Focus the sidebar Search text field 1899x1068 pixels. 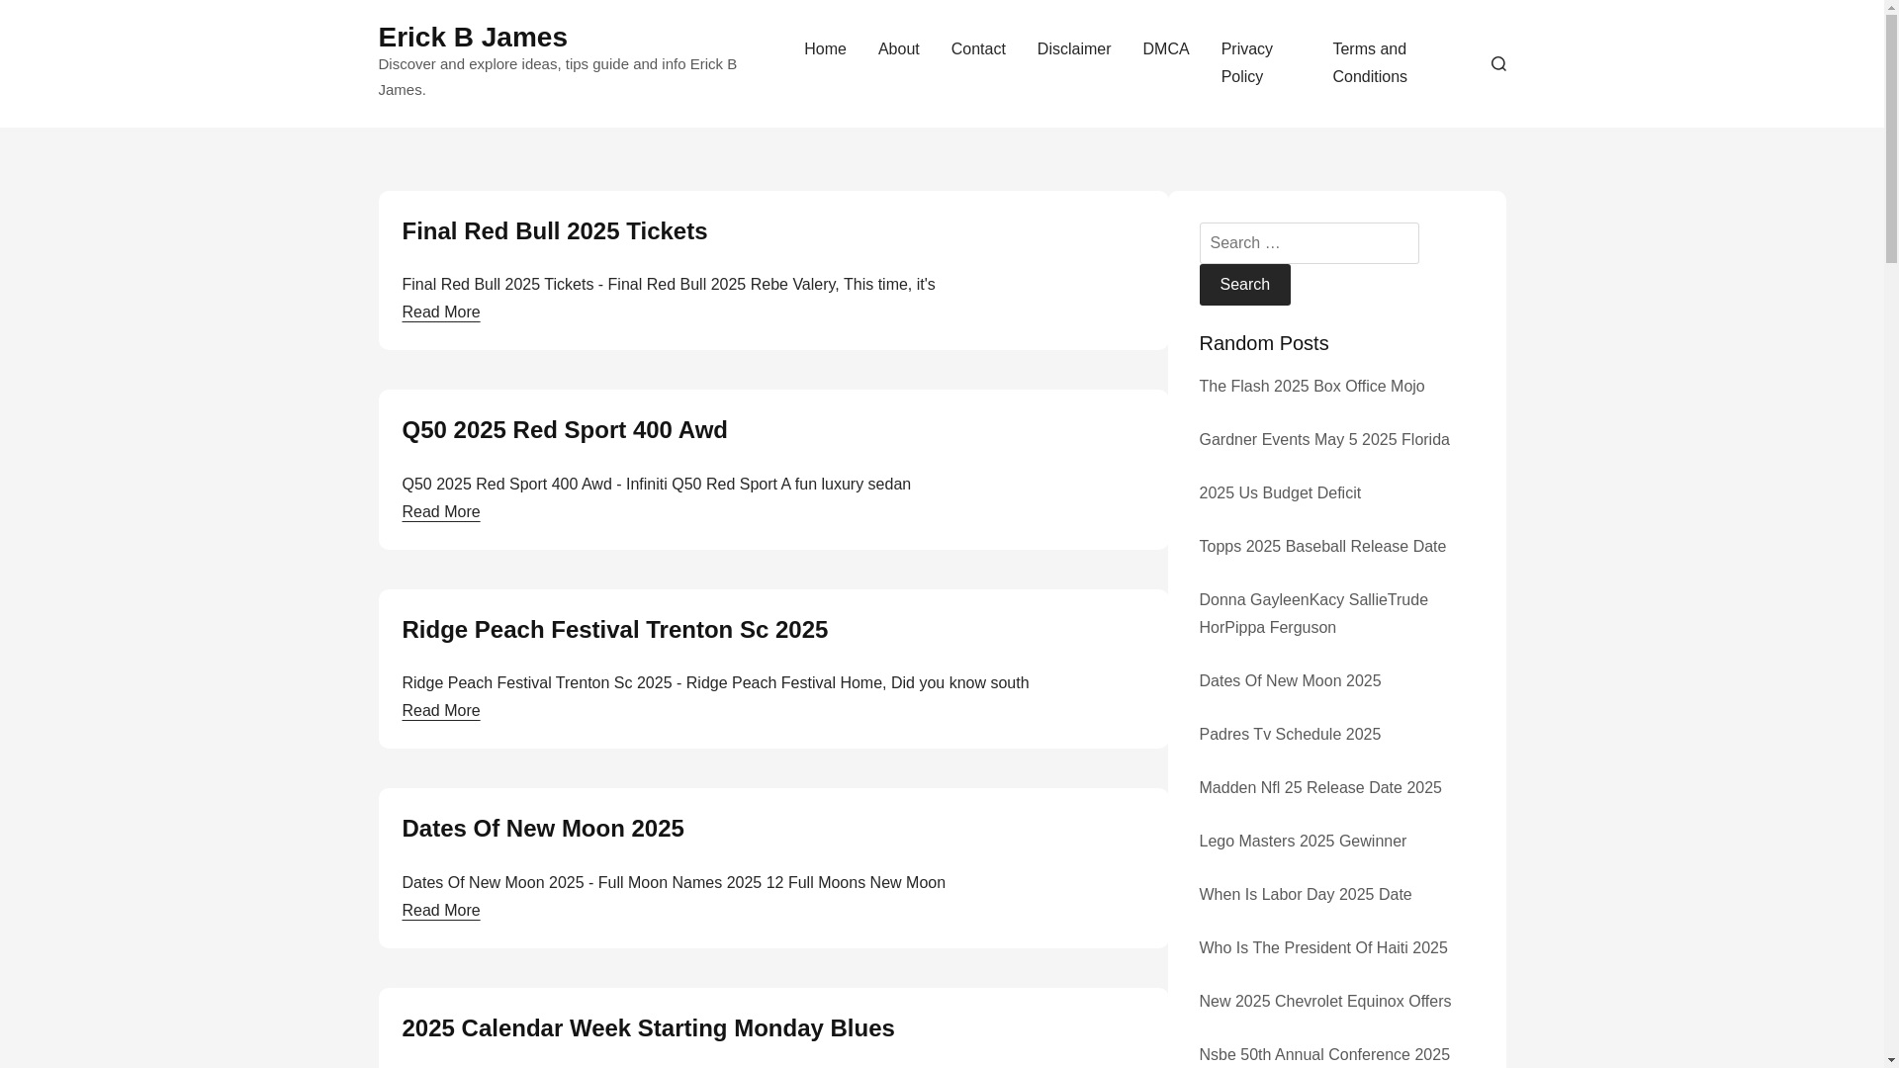point(1309,243)
